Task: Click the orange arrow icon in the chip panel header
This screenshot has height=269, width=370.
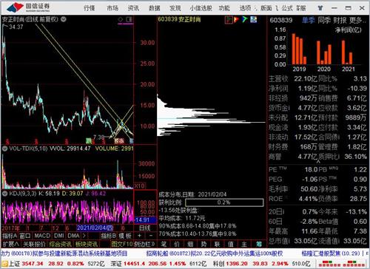Action: coord(237,19)
